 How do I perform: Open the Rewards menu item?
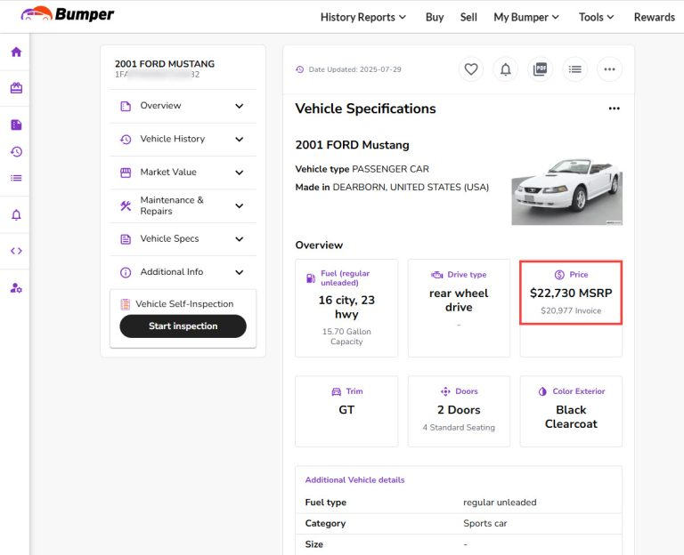[x=654, y=17]
